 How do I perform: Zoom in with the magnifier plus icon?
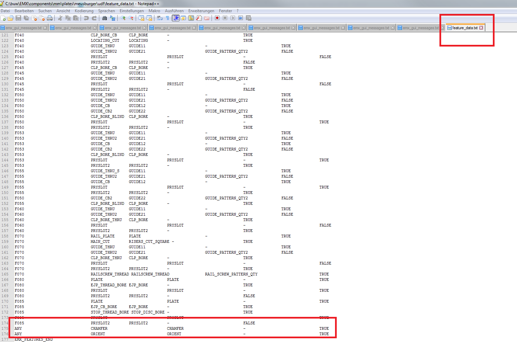point(123,18)
